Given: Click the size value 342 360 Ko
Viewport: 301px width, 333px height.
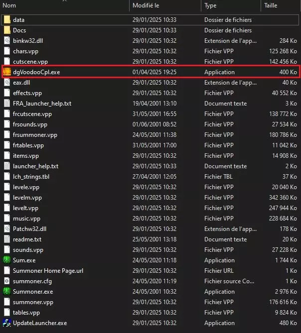Looking at the screenshot, I should (x=283, y=198).
